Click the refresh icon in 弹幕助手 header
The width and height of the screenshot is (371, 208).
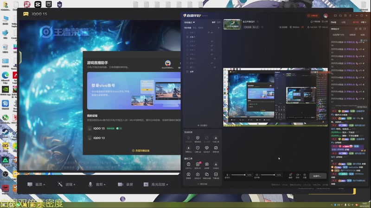tap(365, 29)
